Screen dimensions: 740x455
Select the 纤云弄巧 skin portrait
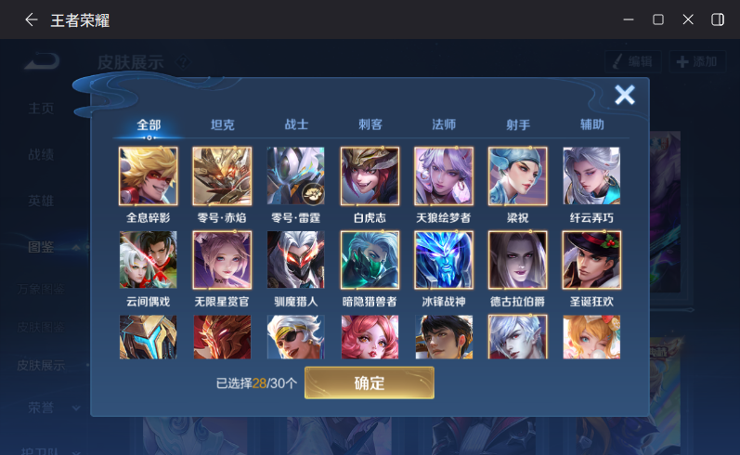(591, 176)
